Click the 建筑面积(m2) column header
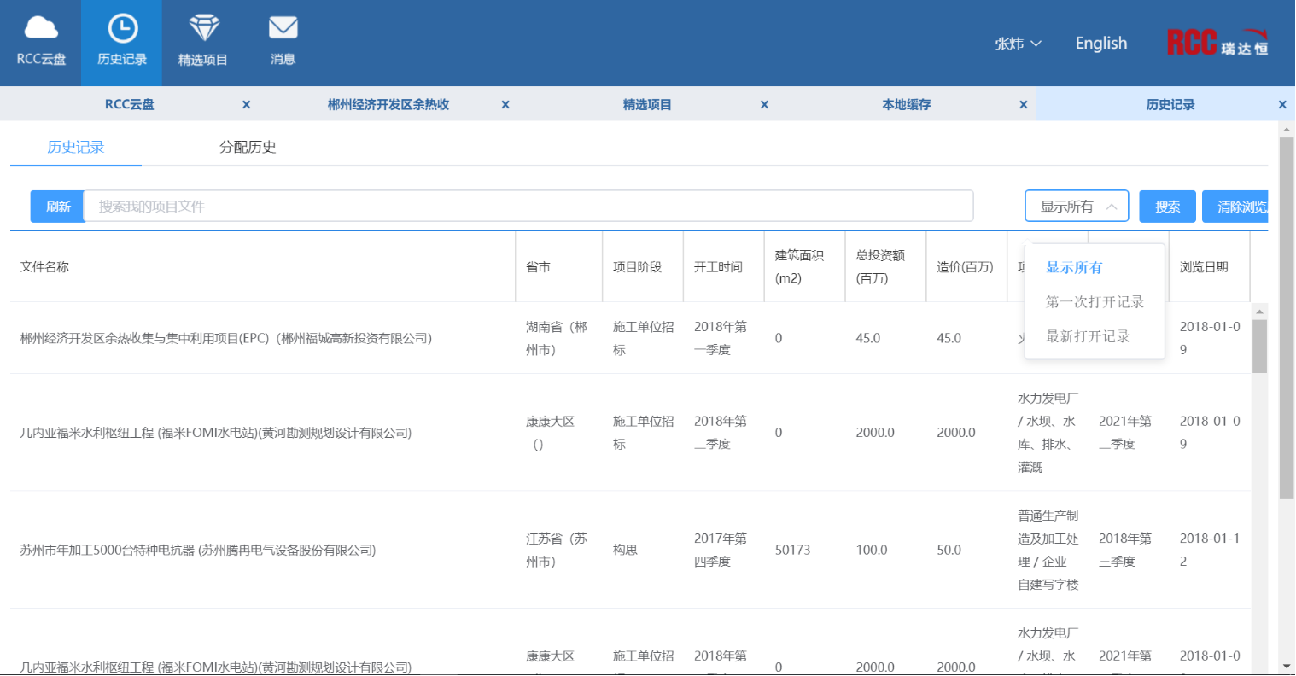The height and width of the screenshot is (676, 1296). (800, 266)
